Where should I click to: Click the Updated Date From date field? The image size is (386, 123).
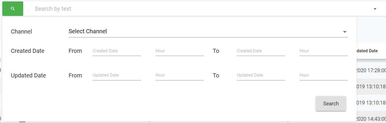coord(117,75)
